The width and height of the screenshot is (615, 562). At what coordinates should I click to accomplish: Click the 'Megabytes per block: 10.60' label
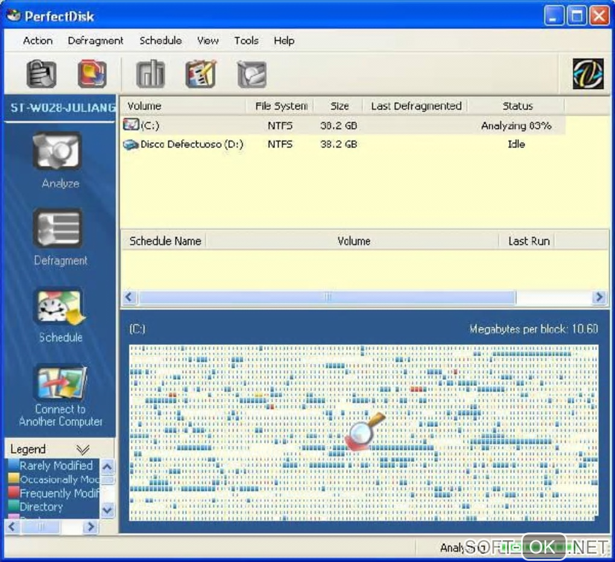click(x=534, y=329)
